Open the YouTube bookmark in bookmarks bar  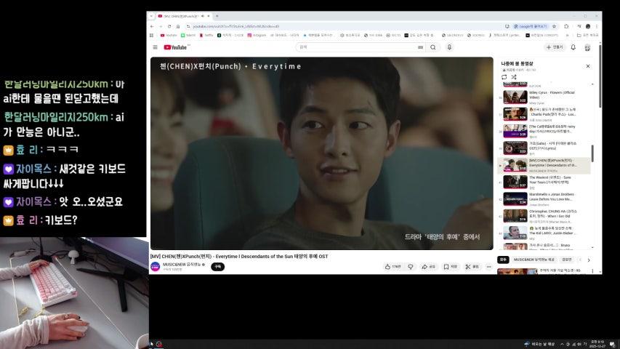(169, 35)
